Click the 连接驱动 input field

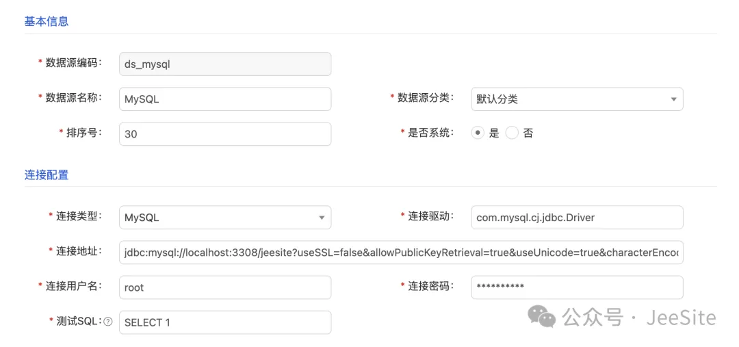(x=576, y=218)
